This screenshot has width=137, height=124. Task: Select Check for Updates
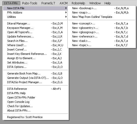(x=36, y=106)
